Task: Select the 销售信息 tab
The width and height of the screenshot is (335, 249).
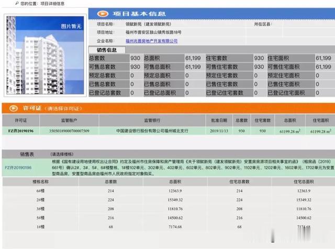Action: click(107, 50)
